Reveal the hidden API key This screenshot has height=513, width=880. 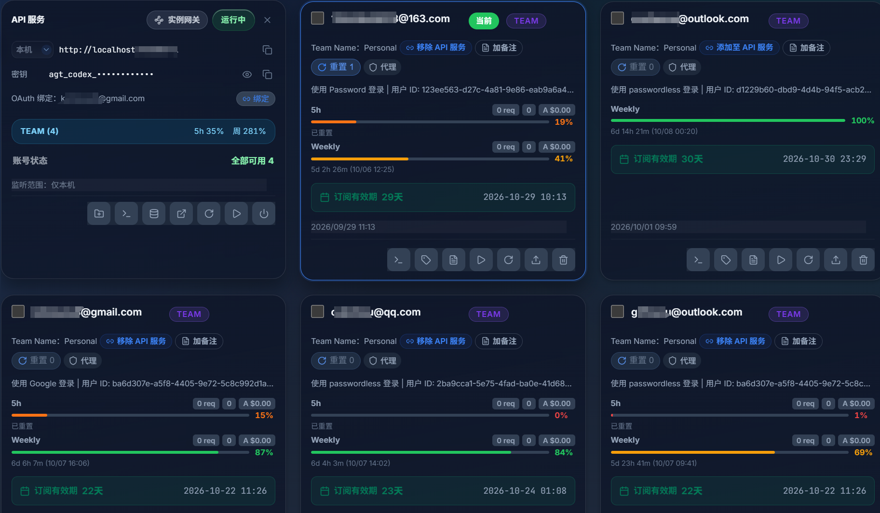(247, 74)
